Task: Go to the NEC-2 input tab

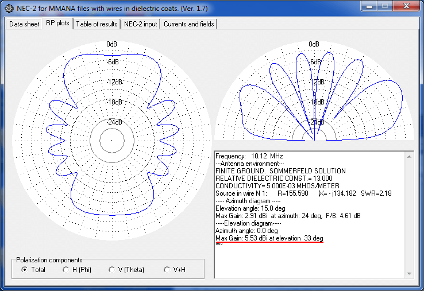Action: [141, 24]
